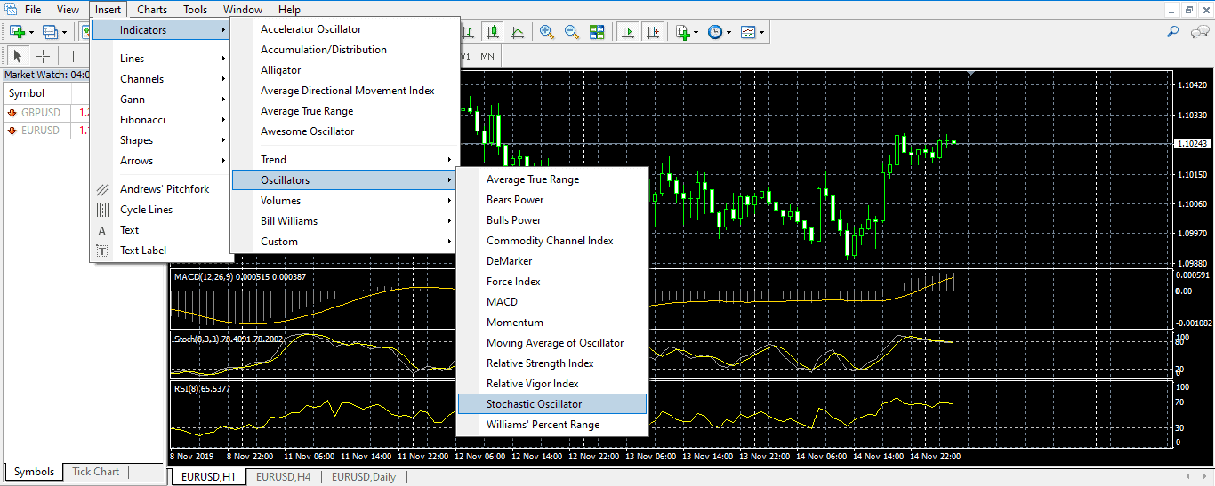
Task: Open dropdown arrow beside templates icon
Action: click(762, 32)
